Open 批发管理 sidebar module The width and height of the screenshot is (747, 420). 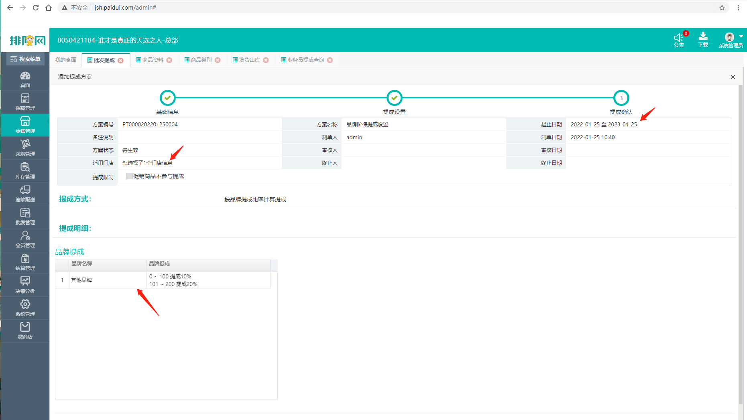tap(25, 217)
